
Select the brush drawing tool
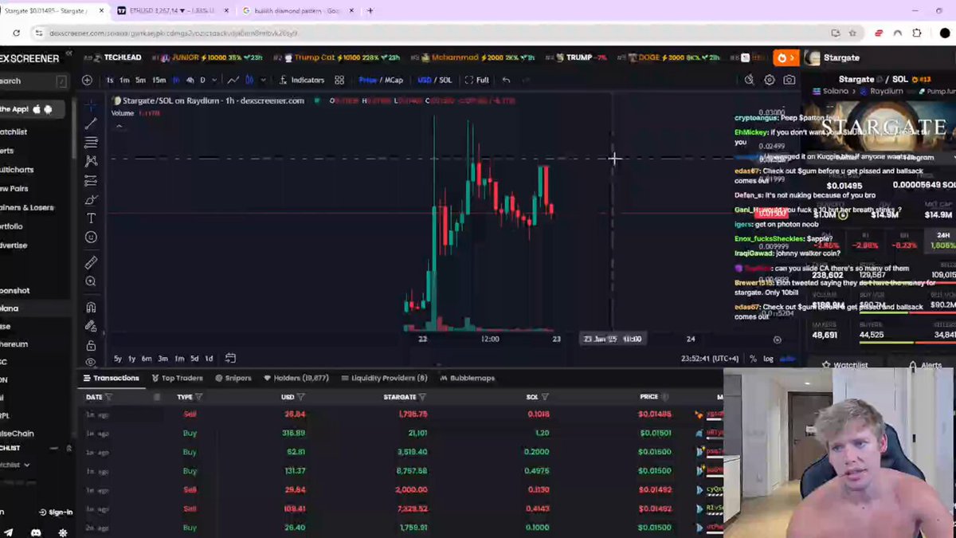91,199
